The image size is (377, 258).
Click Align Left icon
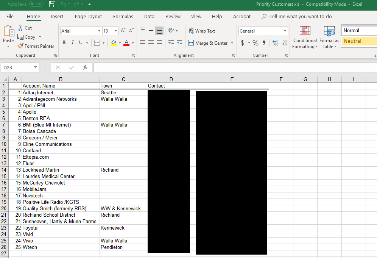143,43
